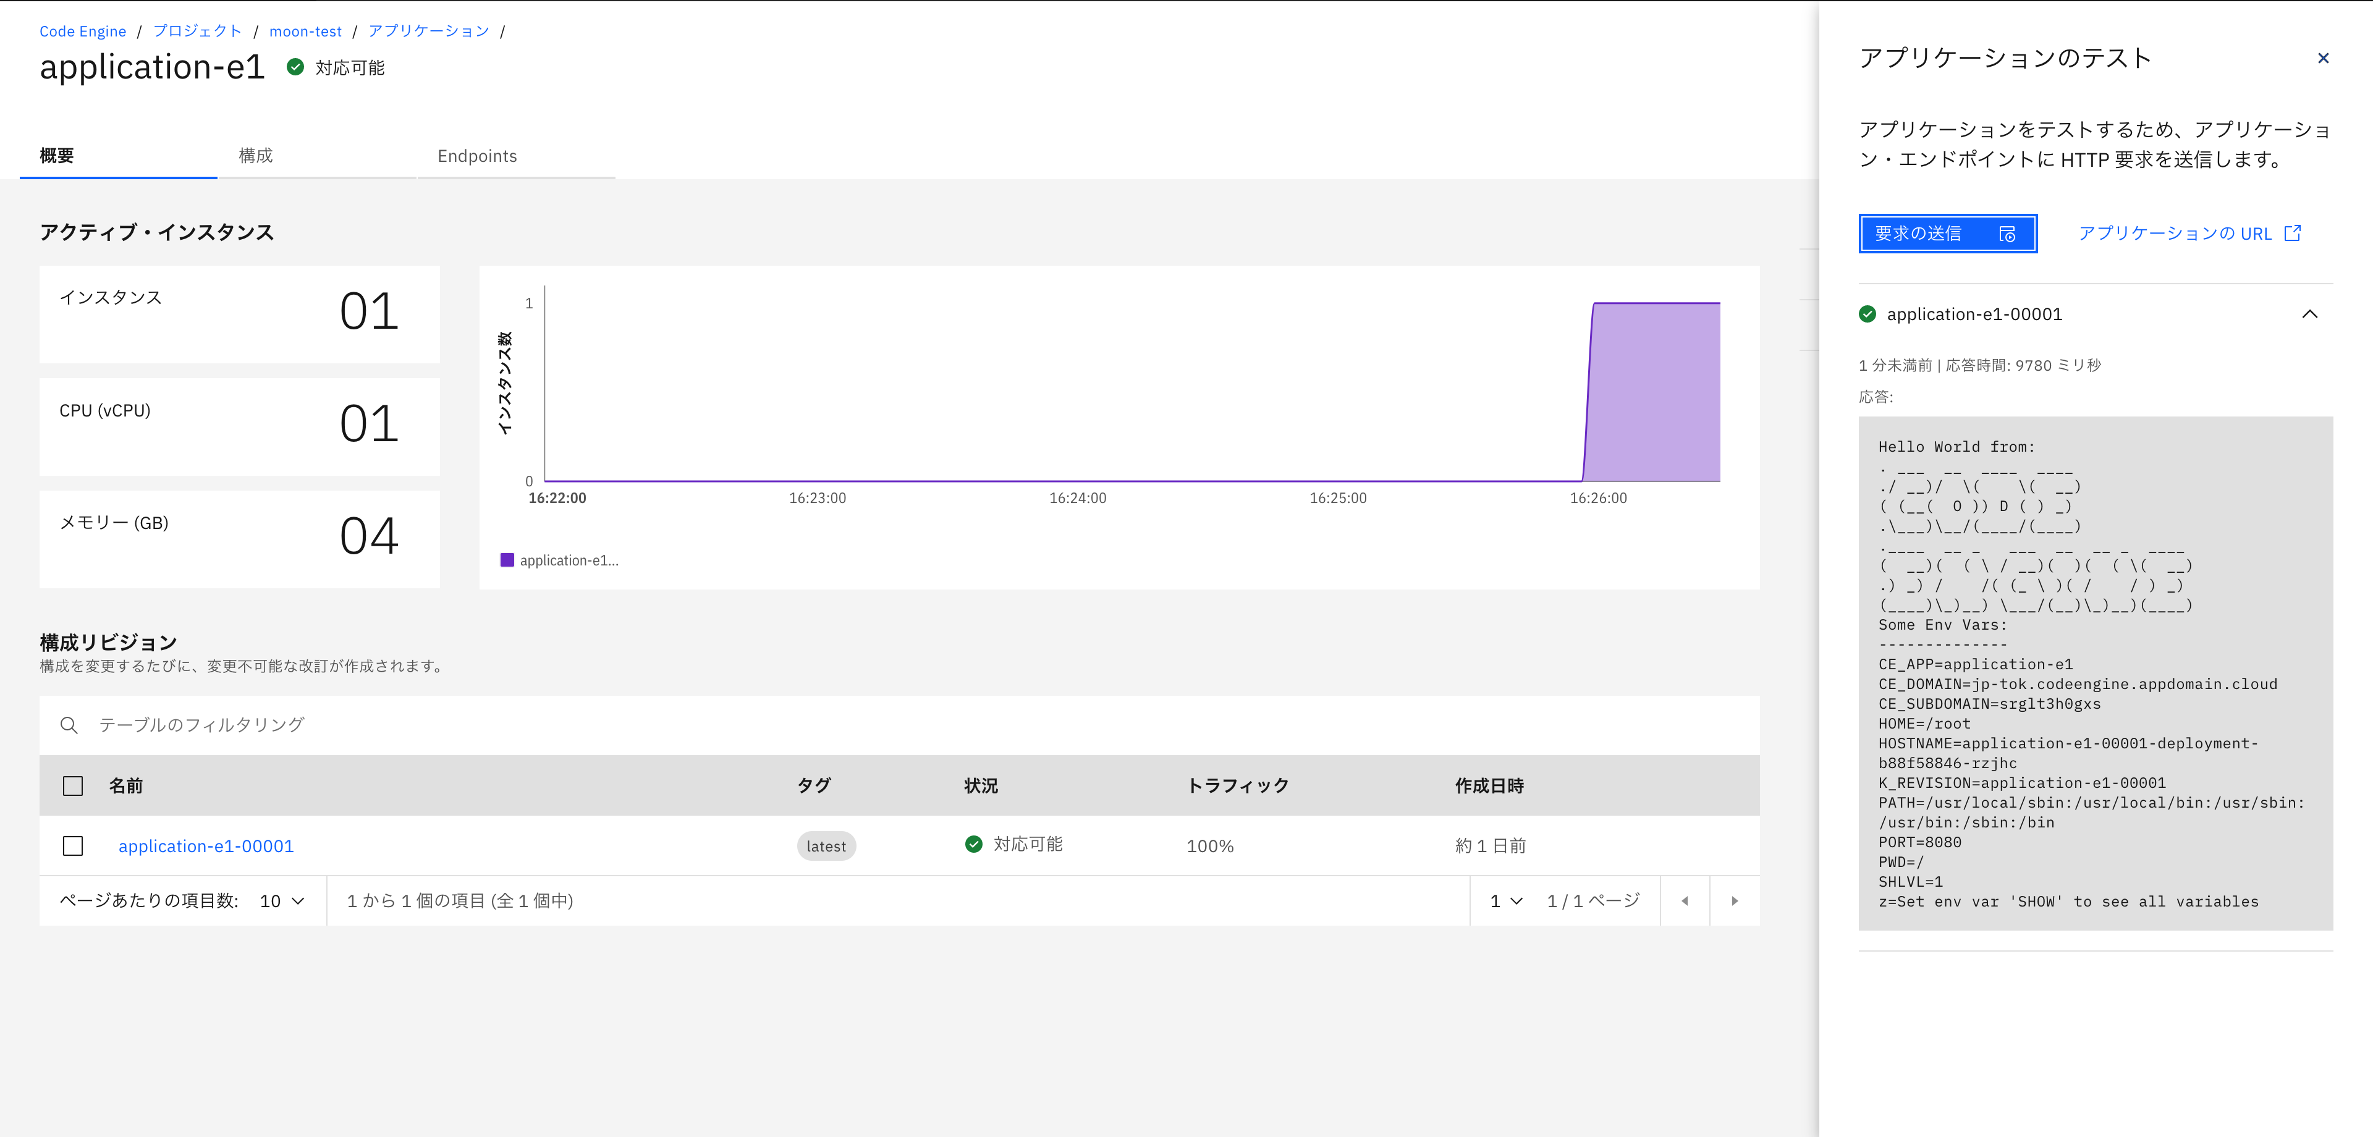Image resolution: width=2373 pixels, height=1137 pixels.
Task: Switch to the Endpoints tab
Action: click(477, 156)
